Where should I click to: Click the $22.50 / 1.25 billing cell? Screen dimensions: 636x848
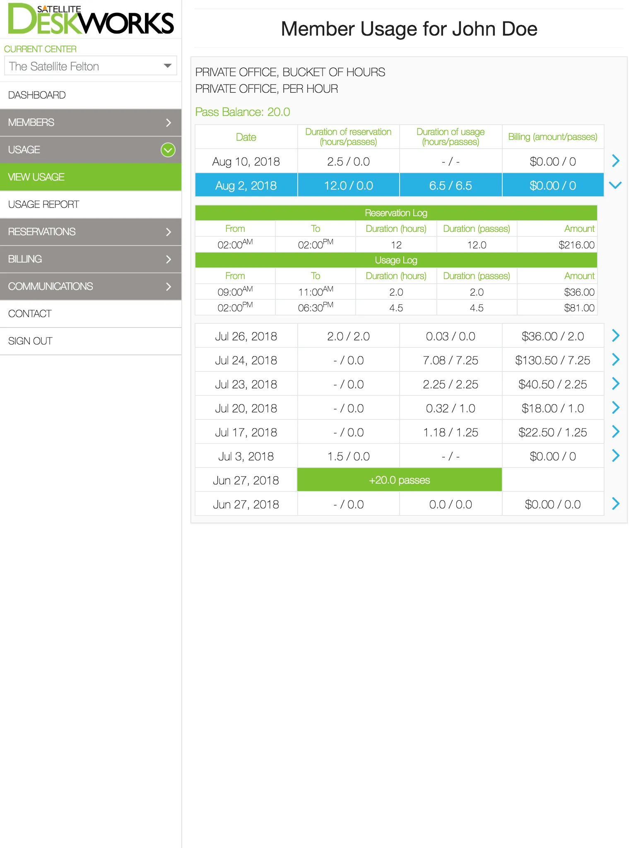(553, 432)
